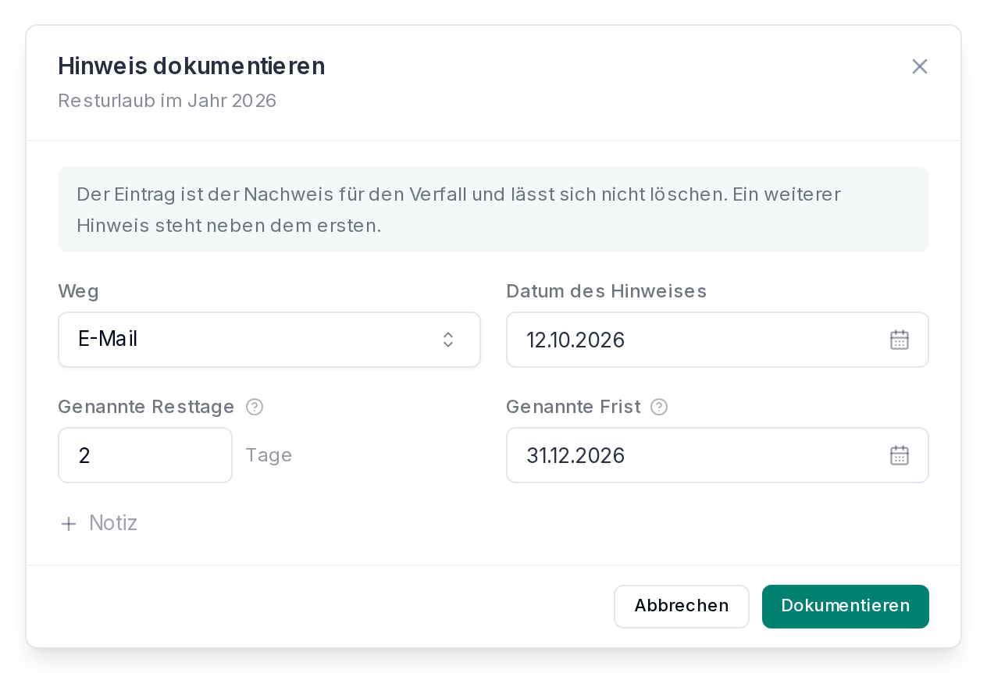Show help for Genannte Frist
The height and width of the screenshot is (673, 987).
coord(659,407)
